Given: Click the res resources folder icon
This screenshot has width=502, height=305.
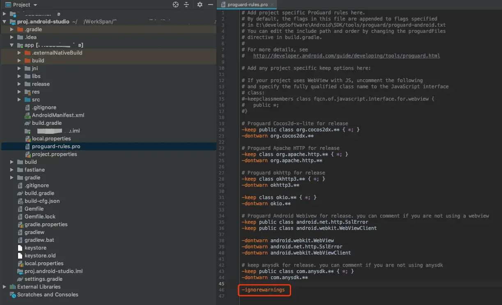Looking at the screenshot, I should (28, 92).
